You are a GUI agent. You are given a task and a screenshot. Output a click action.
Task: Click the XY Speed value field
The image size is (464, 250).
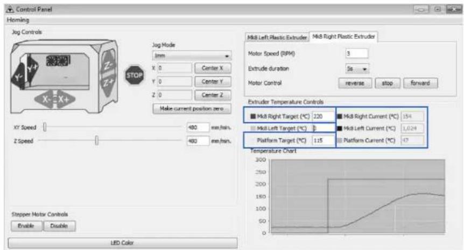point(198,127)
